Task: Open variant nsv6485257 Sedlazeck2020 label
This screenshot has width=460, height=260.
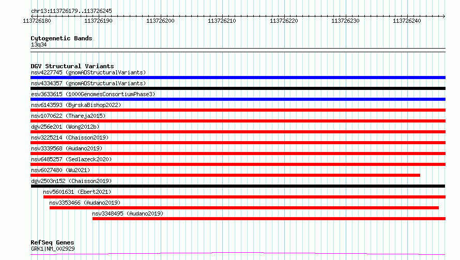Action: tap(71, 159)
